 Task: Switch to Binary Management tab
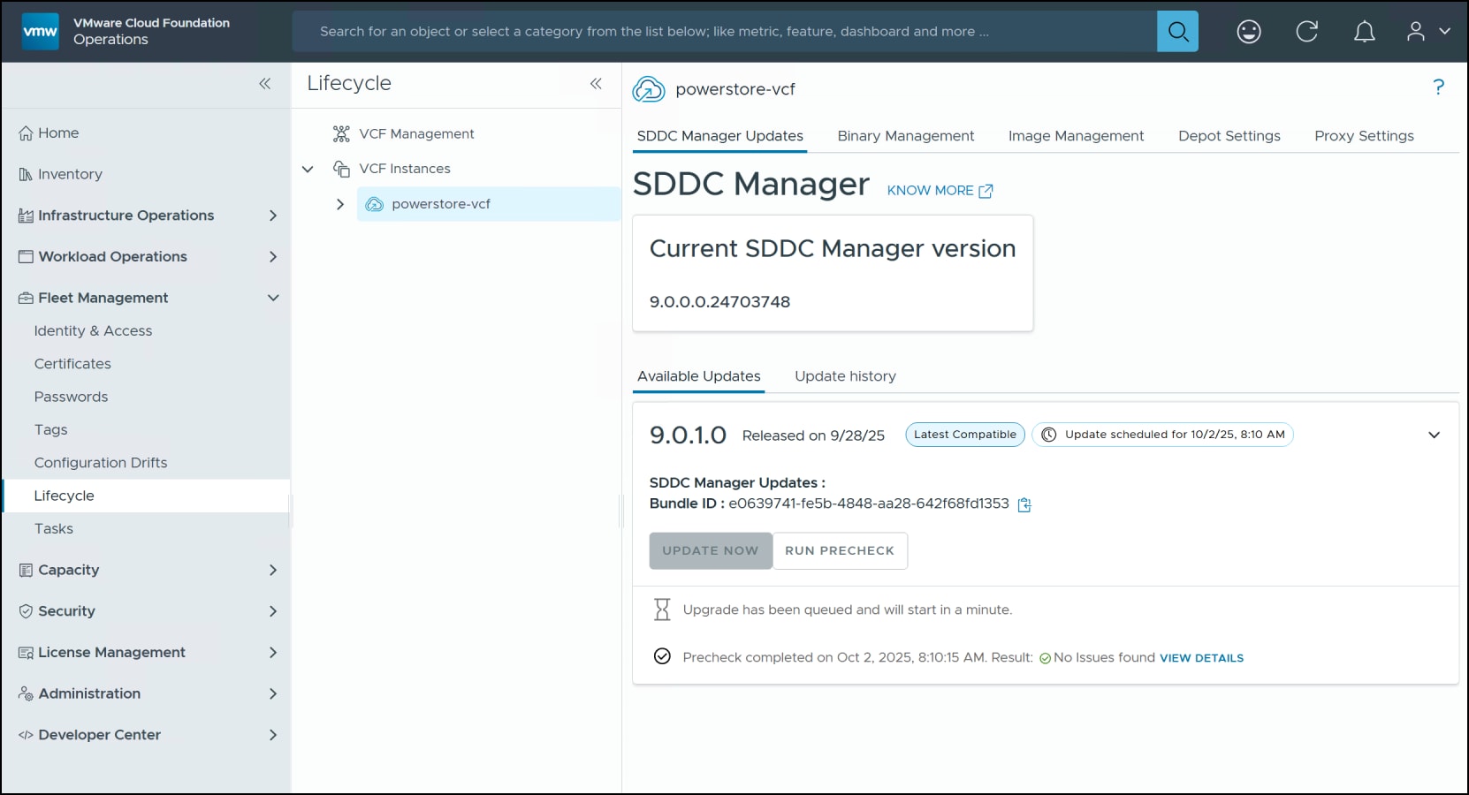(906, 136)
